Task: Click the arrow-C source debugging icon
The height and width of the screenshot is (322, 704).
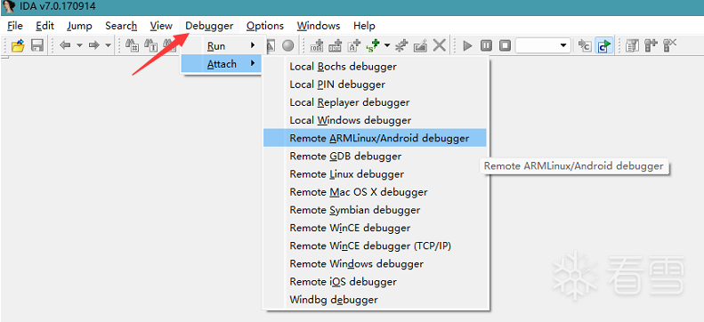Action: (584, 45)
